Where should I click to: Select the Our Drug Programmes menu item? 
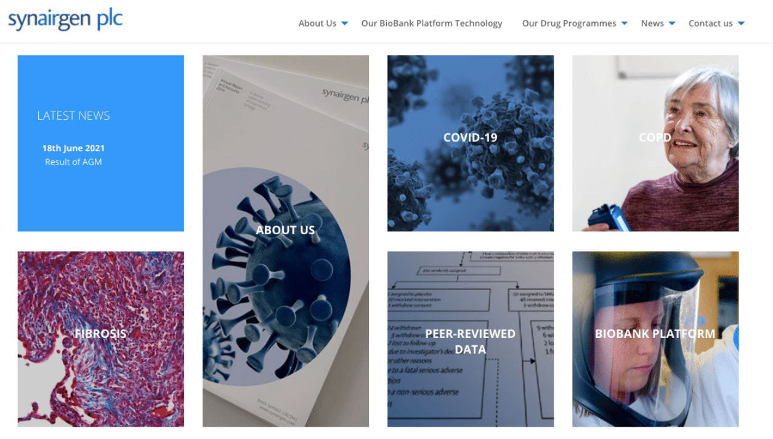tap(569, 23)
